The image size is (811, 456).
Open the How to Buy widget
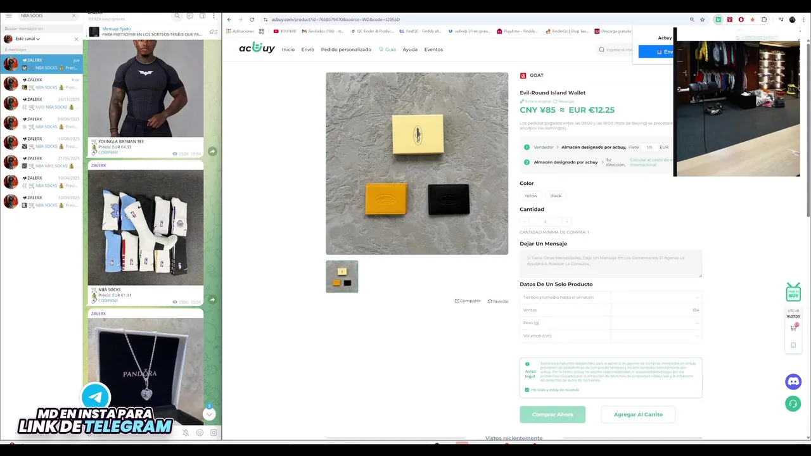tap(793, 293)
